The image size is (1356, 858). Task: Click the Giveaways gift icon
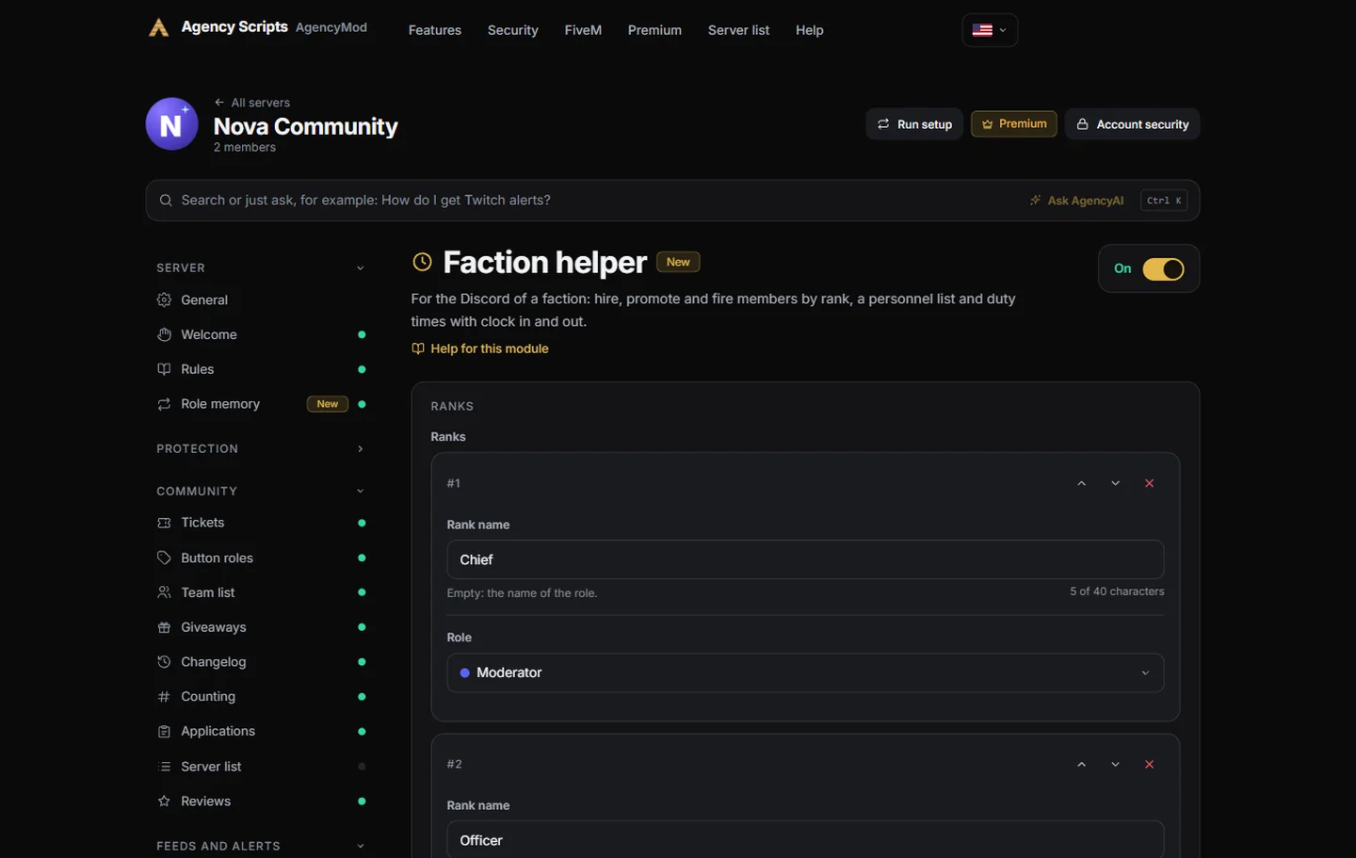click(x=164, y=627)
